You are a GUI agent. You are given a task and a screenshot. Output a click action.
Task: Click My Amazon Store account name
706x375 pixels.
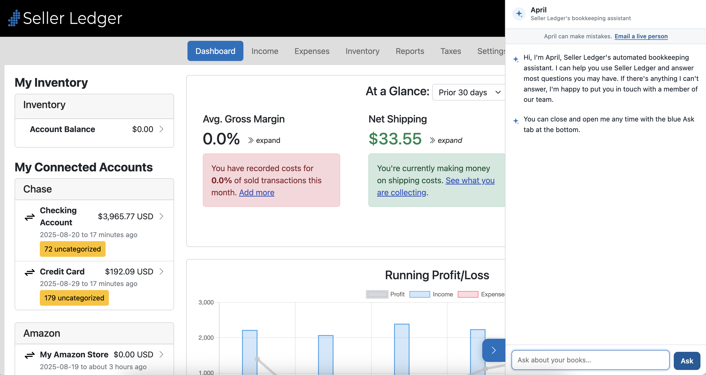coord(74,354)
